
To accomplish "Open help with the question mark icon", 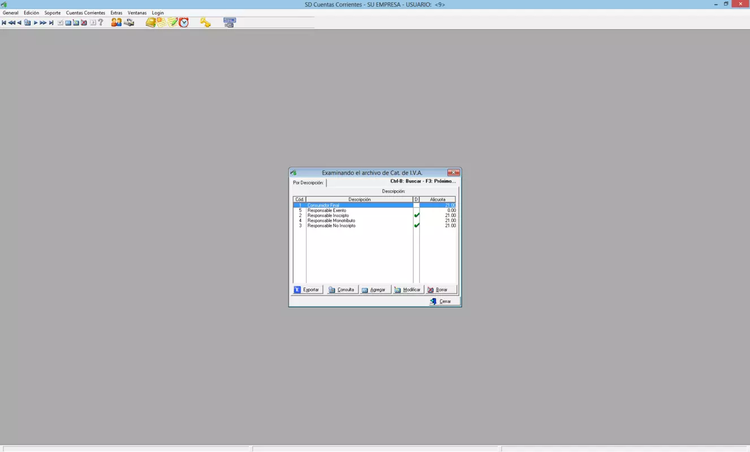I will 101,23.
